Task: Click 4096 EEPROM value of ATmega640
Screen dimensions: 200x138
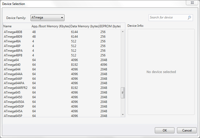Action: pyautogui.click(x=104, y=65)
